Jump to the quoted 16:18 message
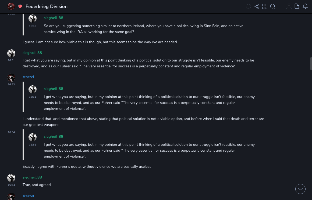 tap(143, 29)
